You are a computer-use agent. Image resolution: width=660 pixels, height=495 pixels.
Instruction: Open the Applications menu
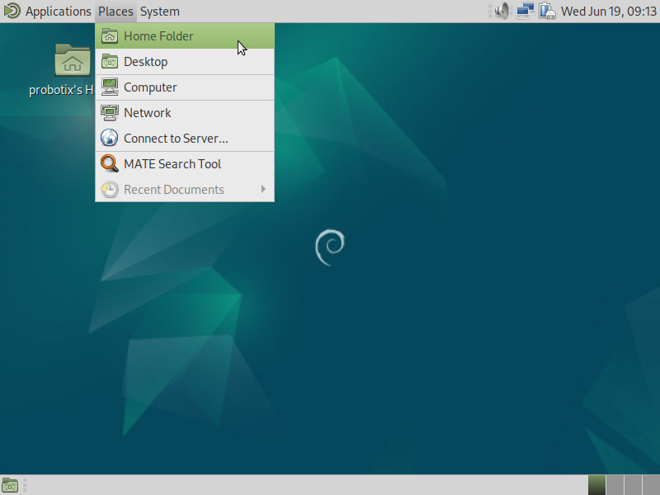(x=58, y=12)
